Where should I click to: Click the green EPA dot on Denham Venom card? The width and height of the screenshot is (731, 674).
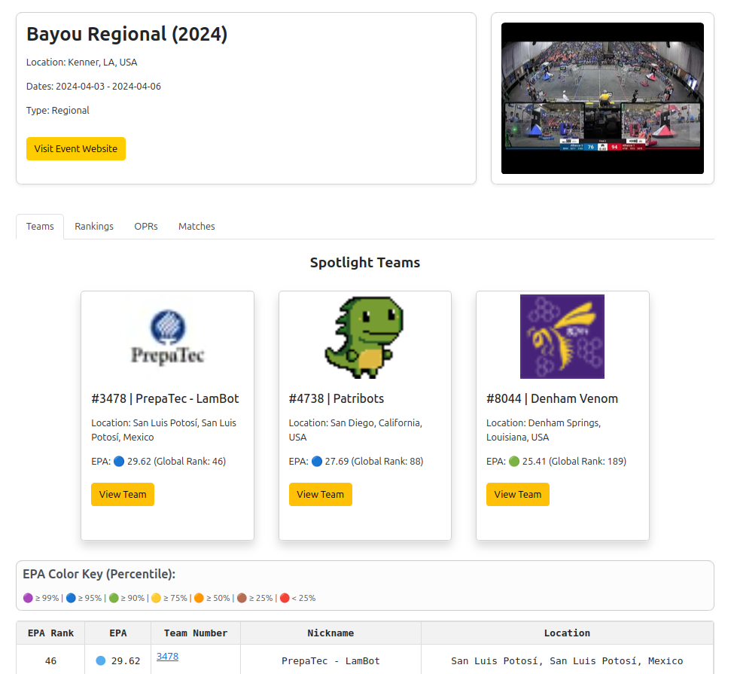coord(514,462)
